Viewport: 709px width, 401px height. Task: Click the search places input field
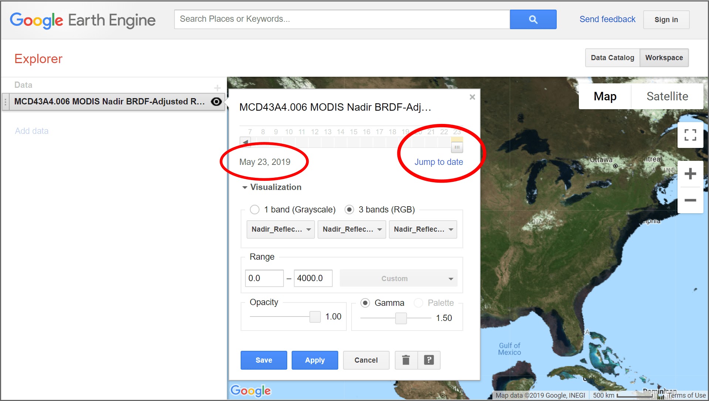[x=342, y=19]
